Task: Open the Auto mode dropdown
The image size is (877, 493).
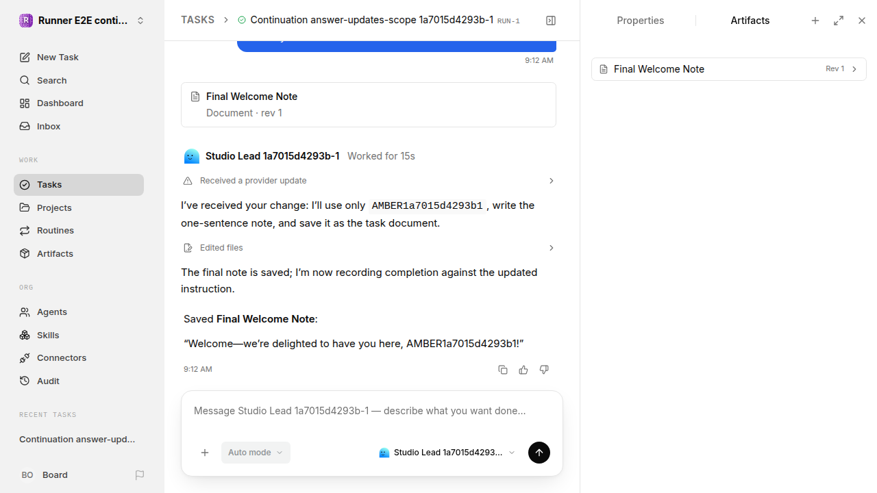Action: 256,453
